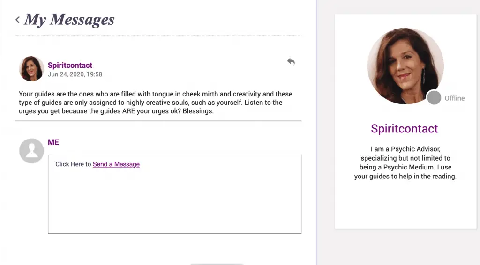This screenshot has height=265, width=480.
Task: Click the 'Click Here to' prompt text
Action: click(73, 164)
